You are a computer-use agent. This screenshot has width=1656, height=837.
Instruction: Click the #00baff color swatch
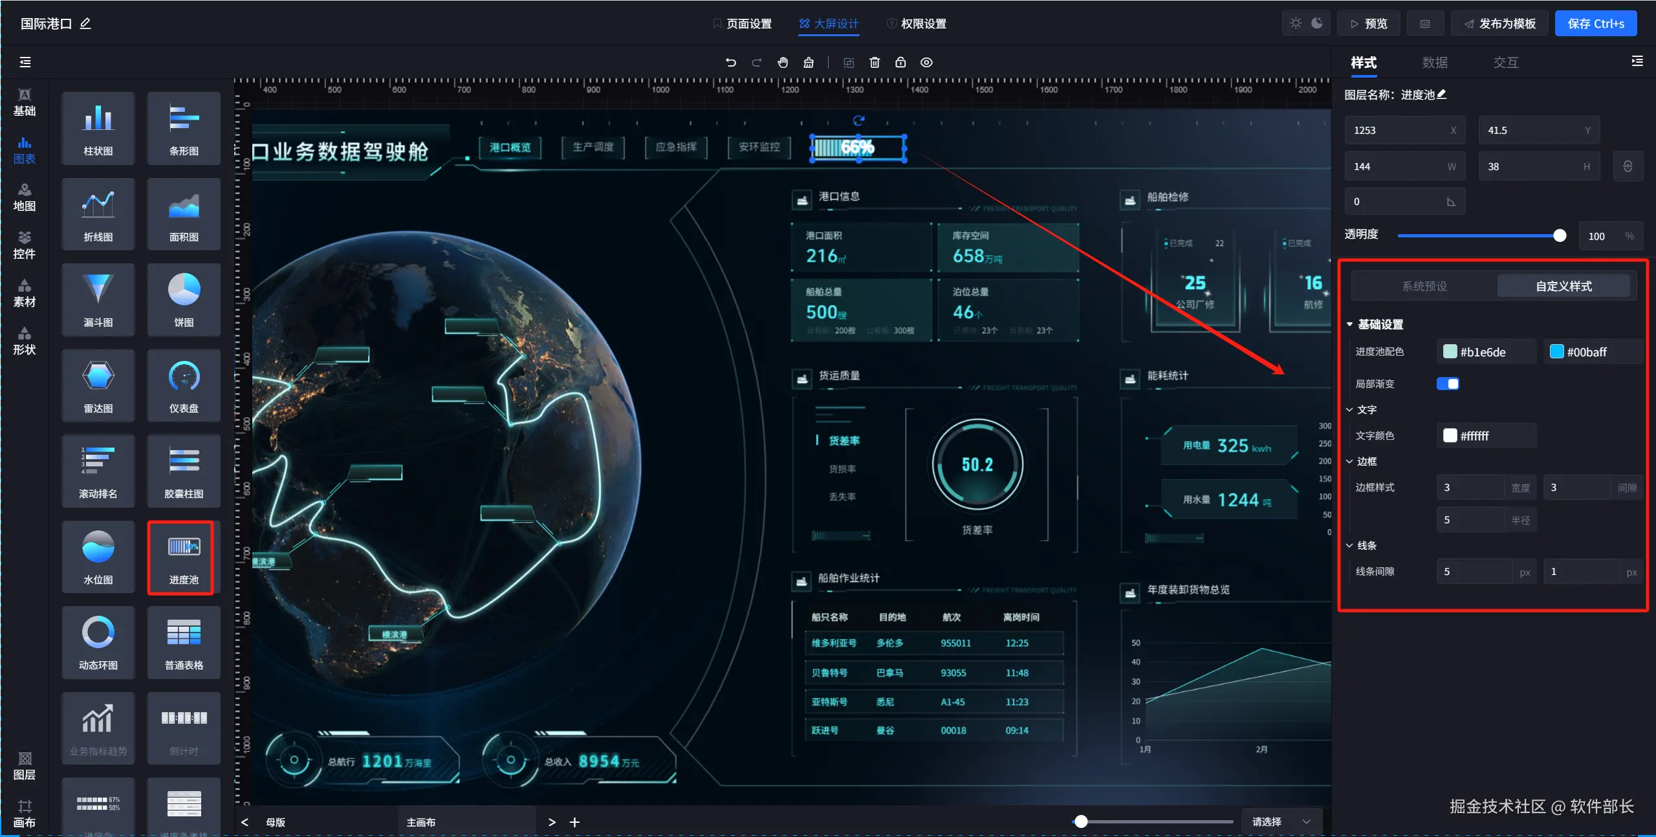tap(1557, 351)
